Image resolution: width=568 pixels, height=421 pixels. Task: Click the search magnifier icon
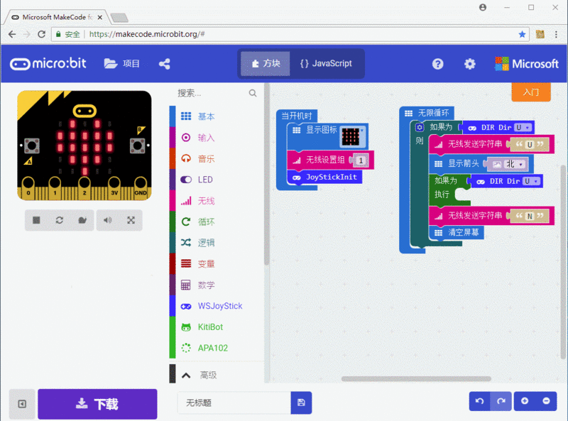[253, 94]
